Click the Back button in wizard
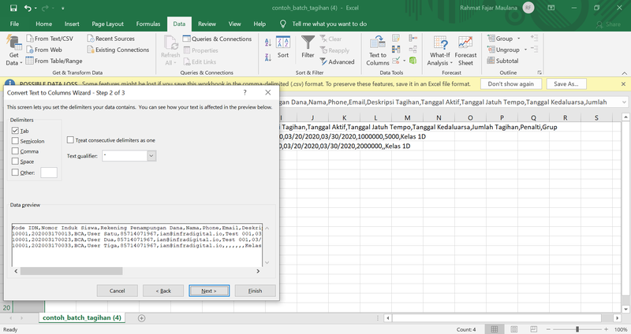 [x=163, y=291]
